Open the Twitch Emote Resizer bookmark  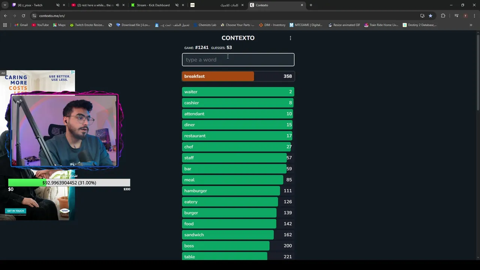[x=87, y=25]
